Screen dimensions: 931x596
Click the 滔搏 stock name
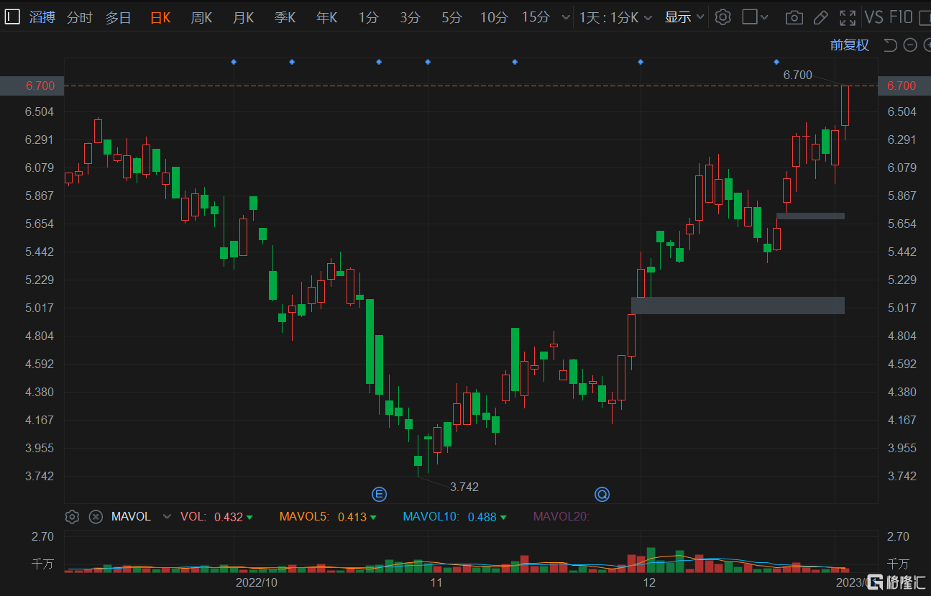pyautogui.click(x=42, y=18)
